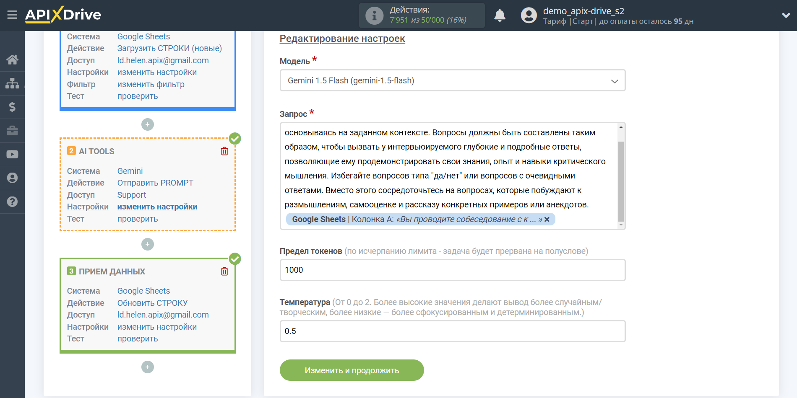Open the briefcase sidebar icon

(12, 131)
